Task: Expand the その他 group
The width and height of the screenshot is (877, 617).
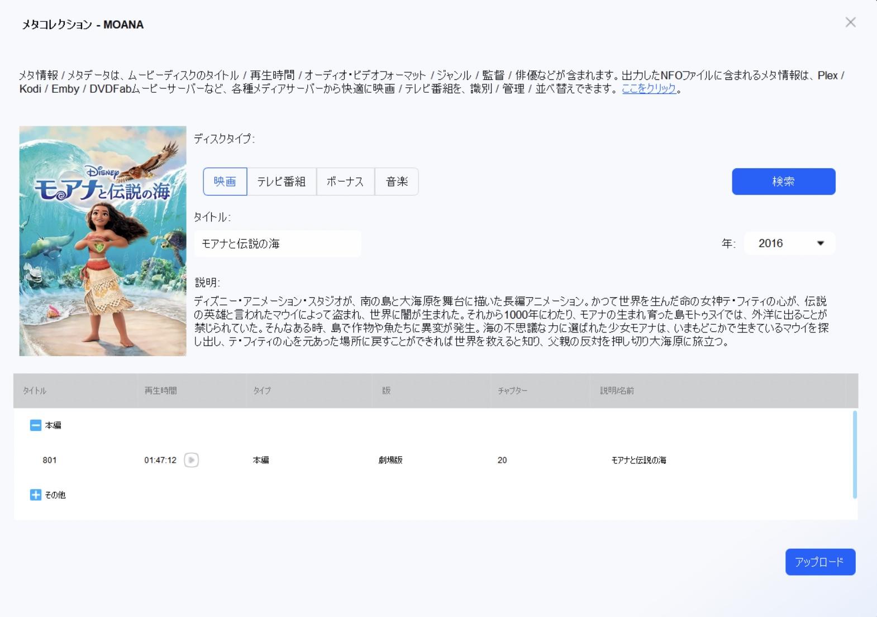Action: (x=35, y=495)
